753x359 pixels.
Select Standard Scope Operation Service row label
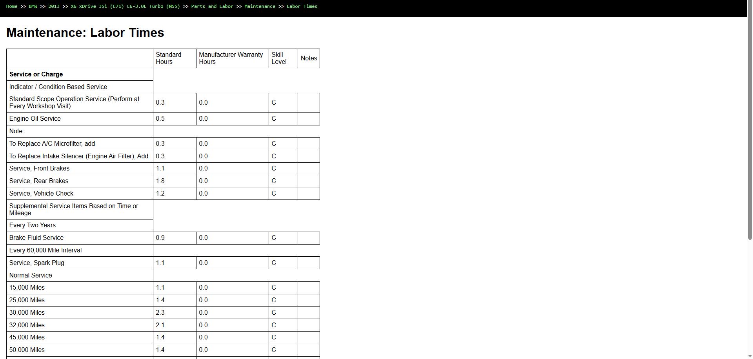[x=74, y=103]
